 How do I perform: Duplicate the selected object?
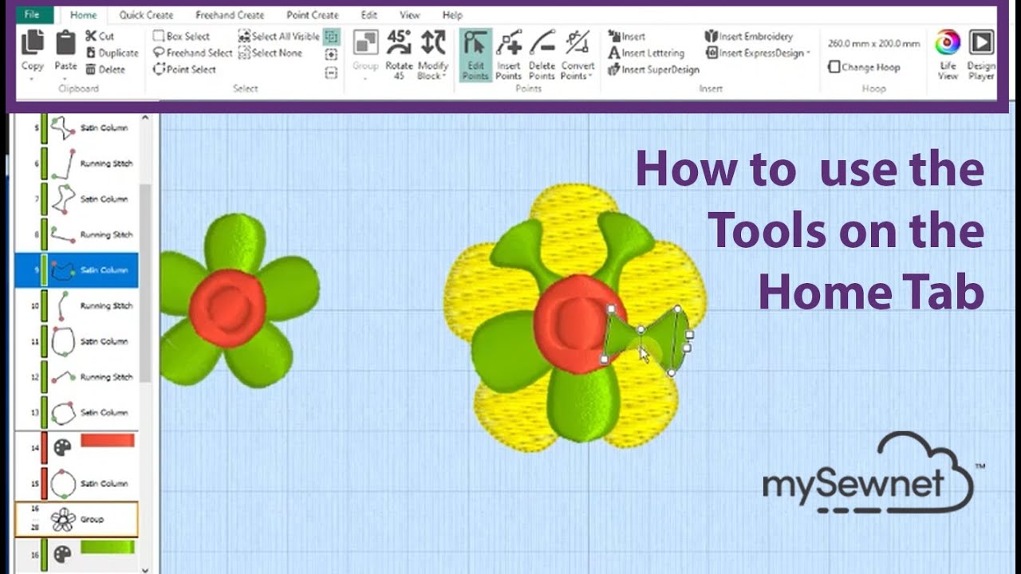(112, 53)
